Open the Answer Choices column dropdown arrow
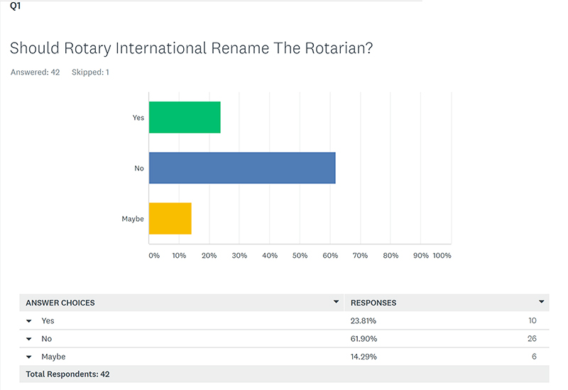Image resolution: width=568 pixels, height=390 pixels. coord(336,302)
